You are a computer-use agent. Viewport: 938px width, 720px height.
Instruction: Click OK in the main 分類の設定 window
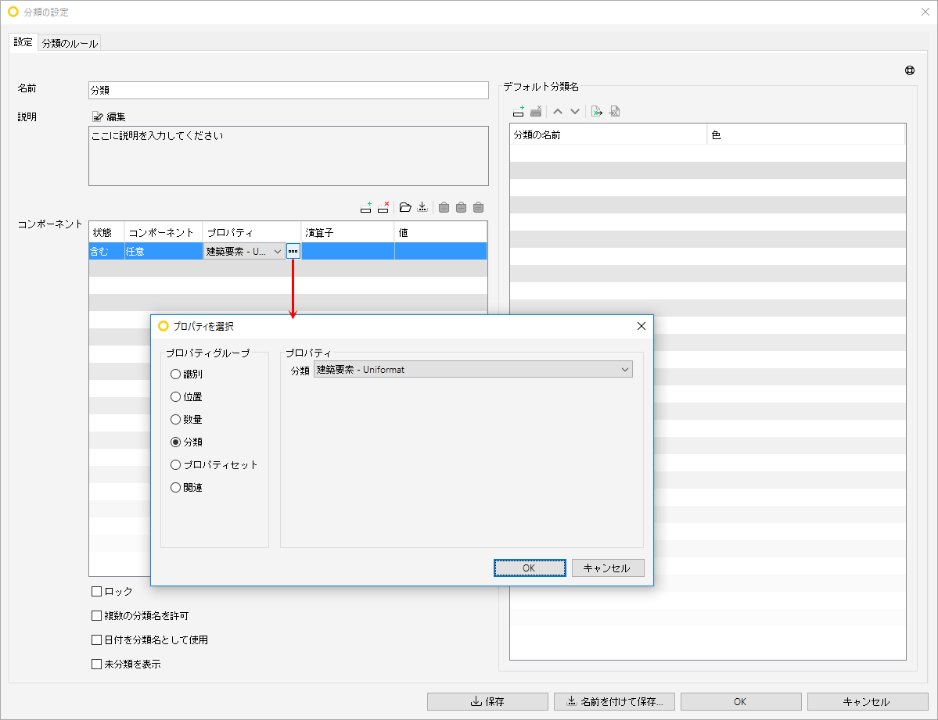[741, 701]
